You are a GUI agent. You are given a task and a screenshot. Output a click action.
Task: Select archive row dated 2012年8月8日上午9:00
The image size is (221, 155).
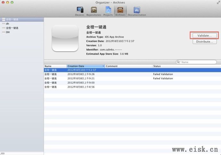point(132,83)
